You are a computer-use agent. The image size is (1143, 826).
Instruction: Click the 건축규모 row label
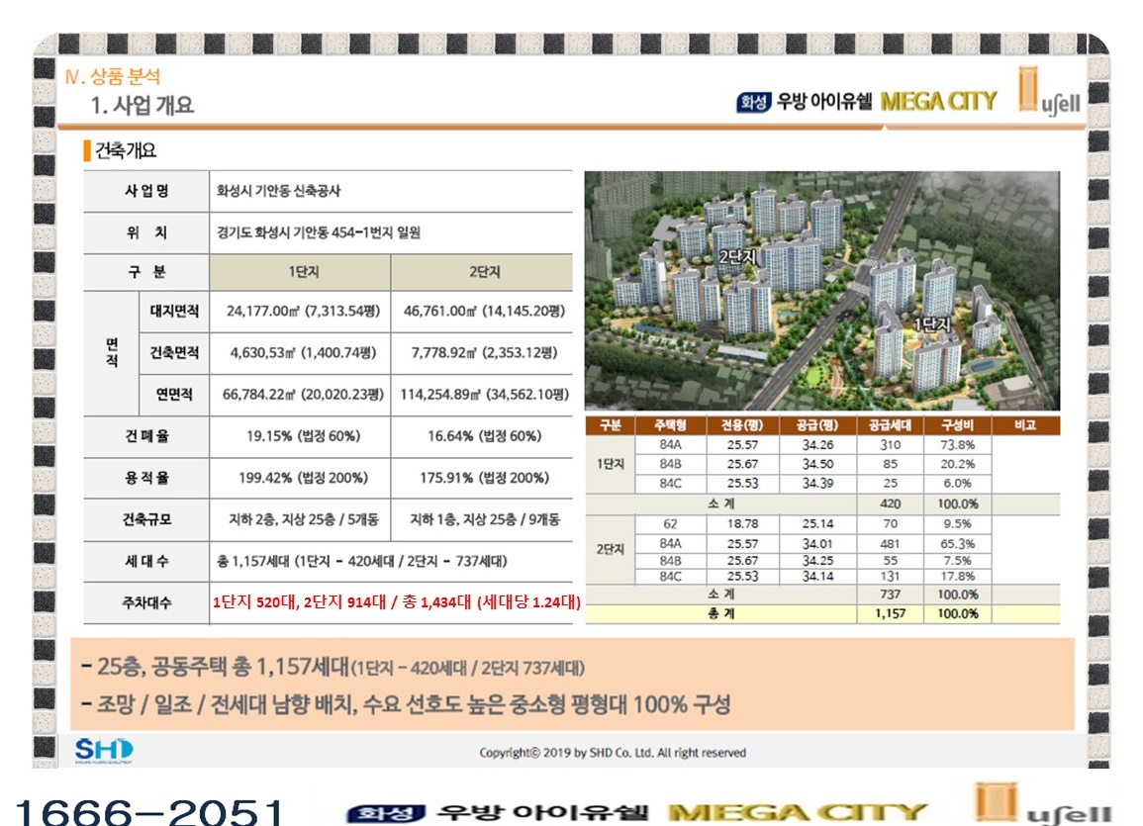click(x=146, y=519)
